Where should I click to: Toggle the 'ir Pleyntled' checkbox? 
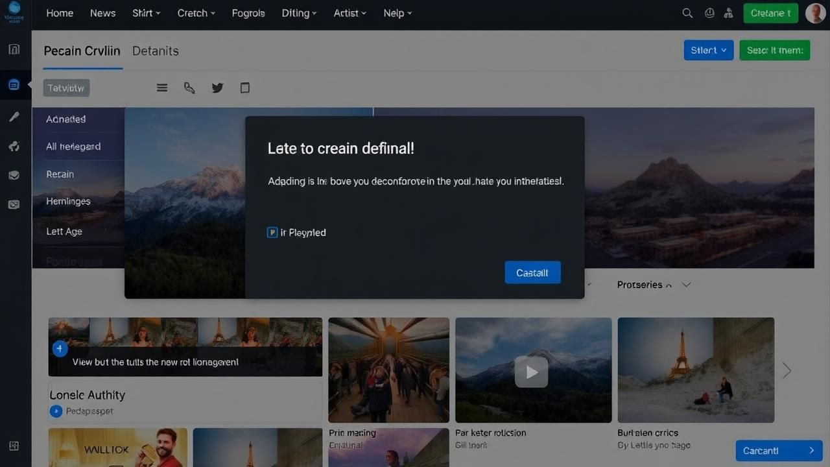tap(272, 232)
